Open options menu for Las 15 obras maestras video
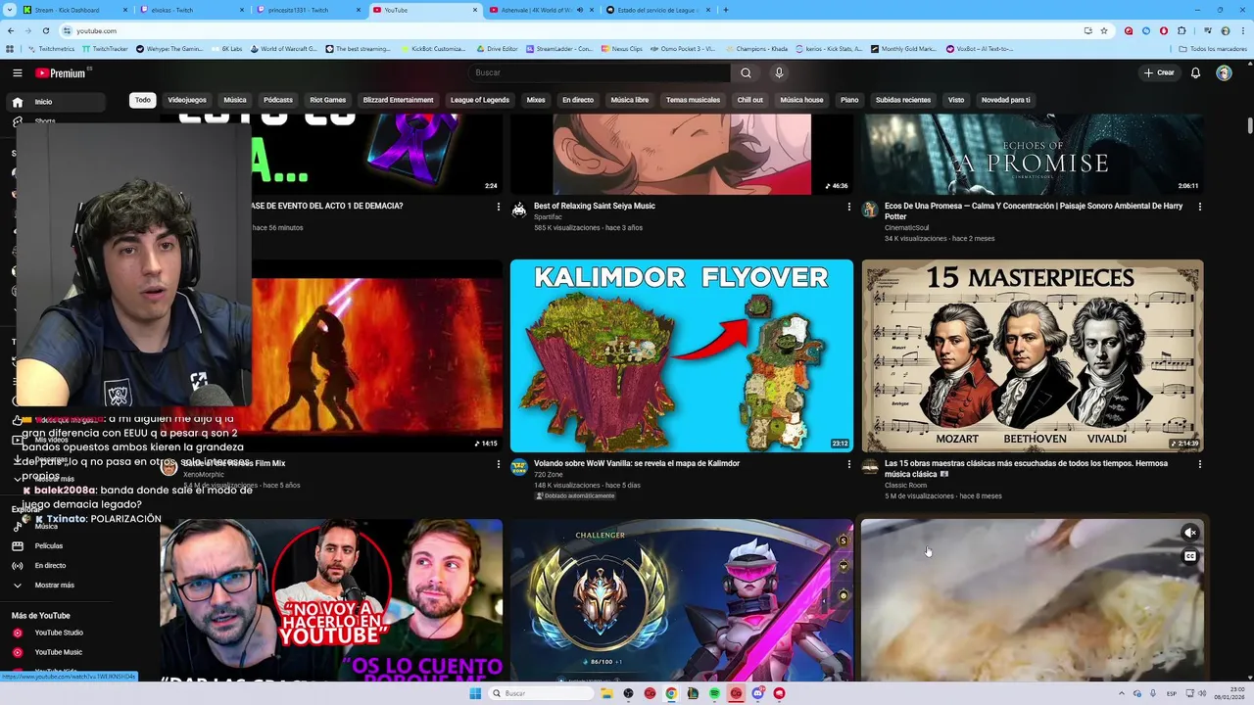 coord(1199,464)
